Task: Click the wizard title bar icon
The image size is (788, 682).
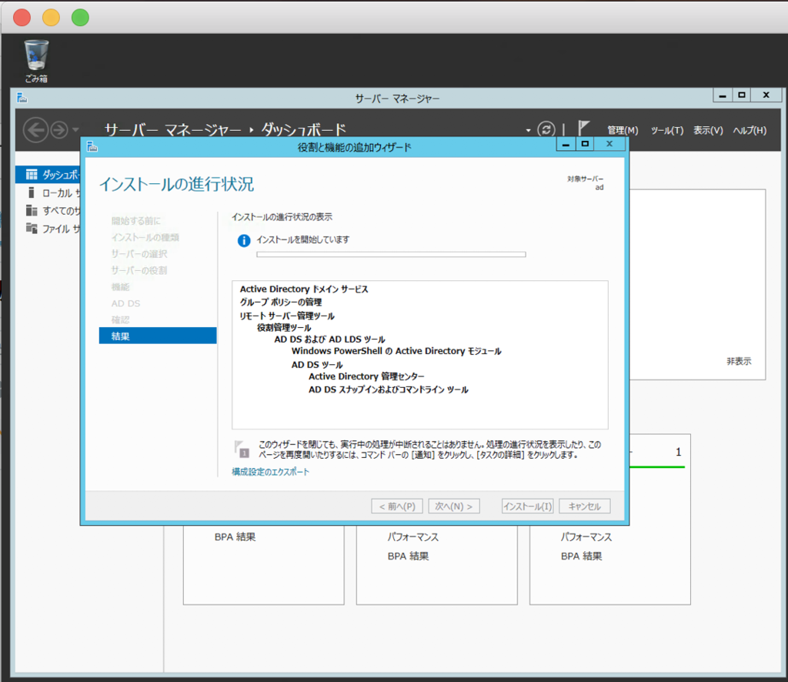Action: coord(92,146)
